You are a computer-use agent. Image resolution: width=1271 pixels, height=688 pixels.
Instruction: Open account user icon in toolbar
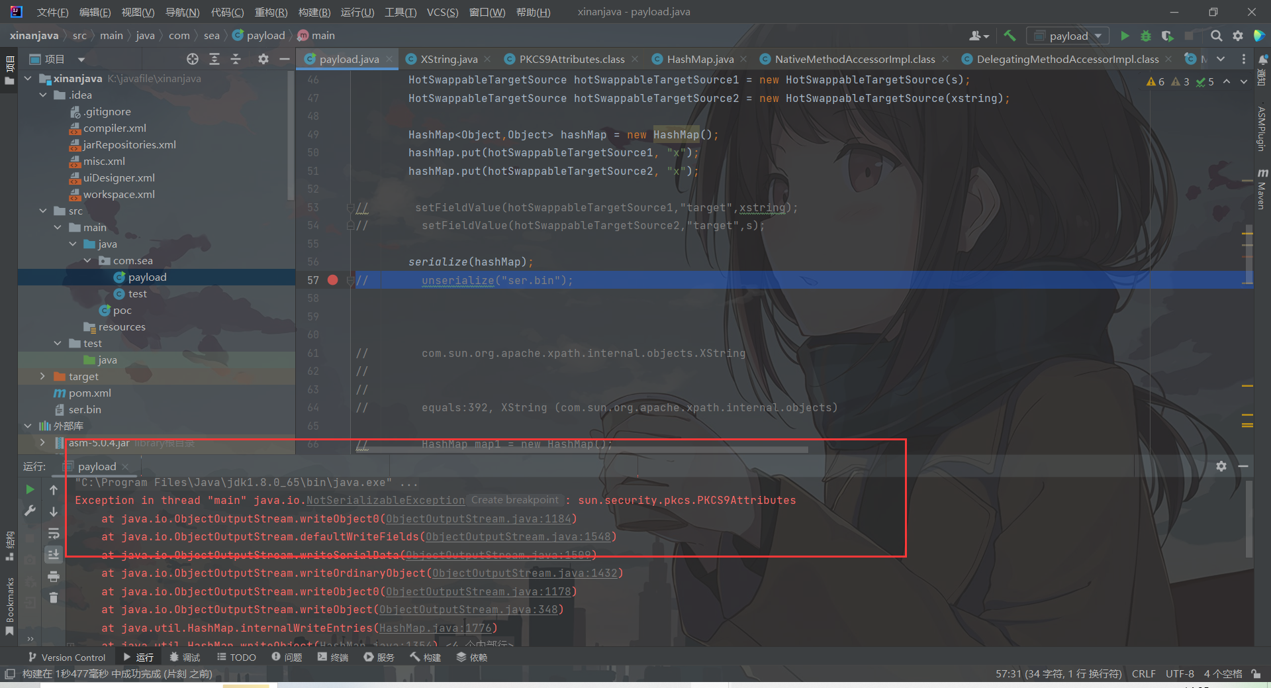(978, 36)
